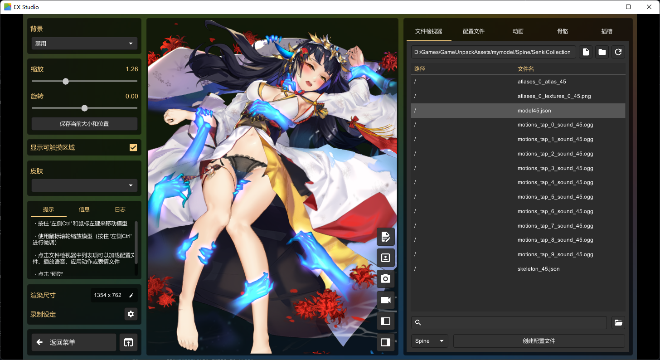Viewport: 660px width, 360px height.
Task: Select motions_tap_9_sound_45.ogg row
Action: [518, 254]
